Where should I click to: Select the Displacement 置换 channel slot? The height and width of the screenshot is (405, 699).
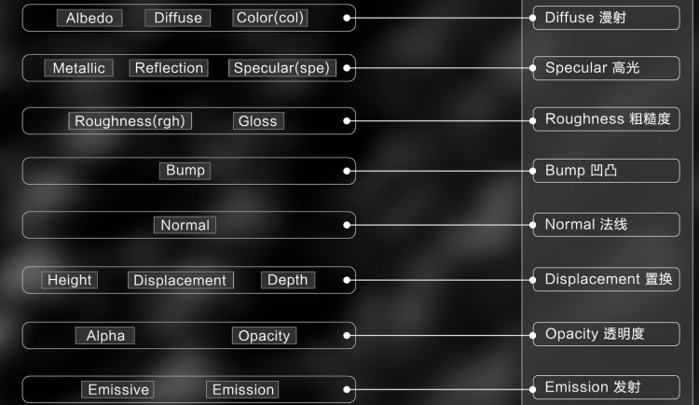[607, 279]
